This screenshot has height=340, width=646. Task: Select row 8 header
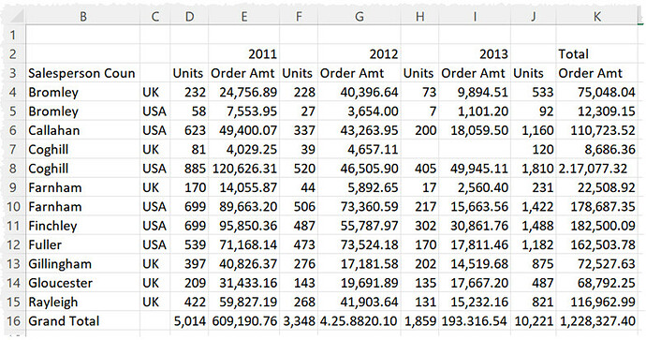pos(13,169)
